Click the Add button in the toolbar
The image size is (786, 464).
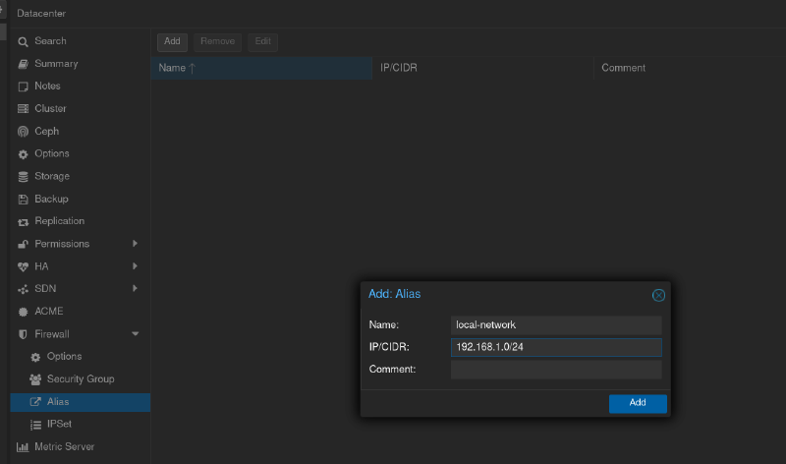coord(172,42)
